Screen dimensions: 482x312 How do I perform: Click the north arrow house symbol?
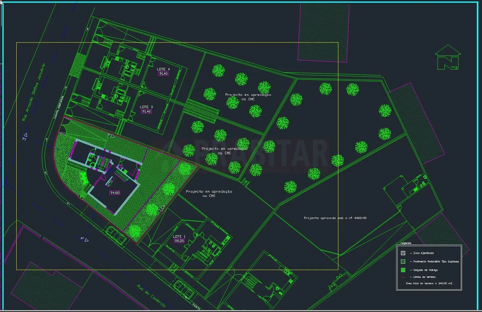(448, 57)
